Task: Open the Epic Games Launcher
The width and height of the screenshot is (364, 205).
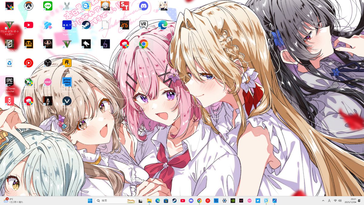Action: point(9,81)
